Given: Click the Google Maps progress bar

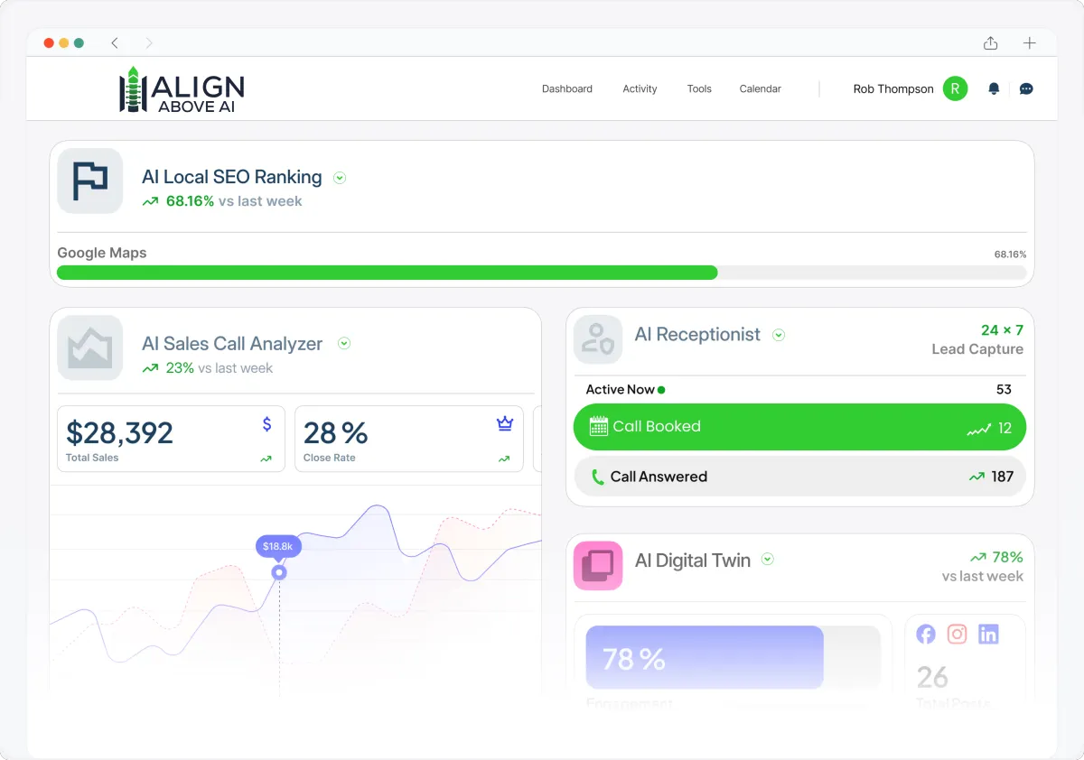Looking at the screenshot, I should [x=542, y=273].
